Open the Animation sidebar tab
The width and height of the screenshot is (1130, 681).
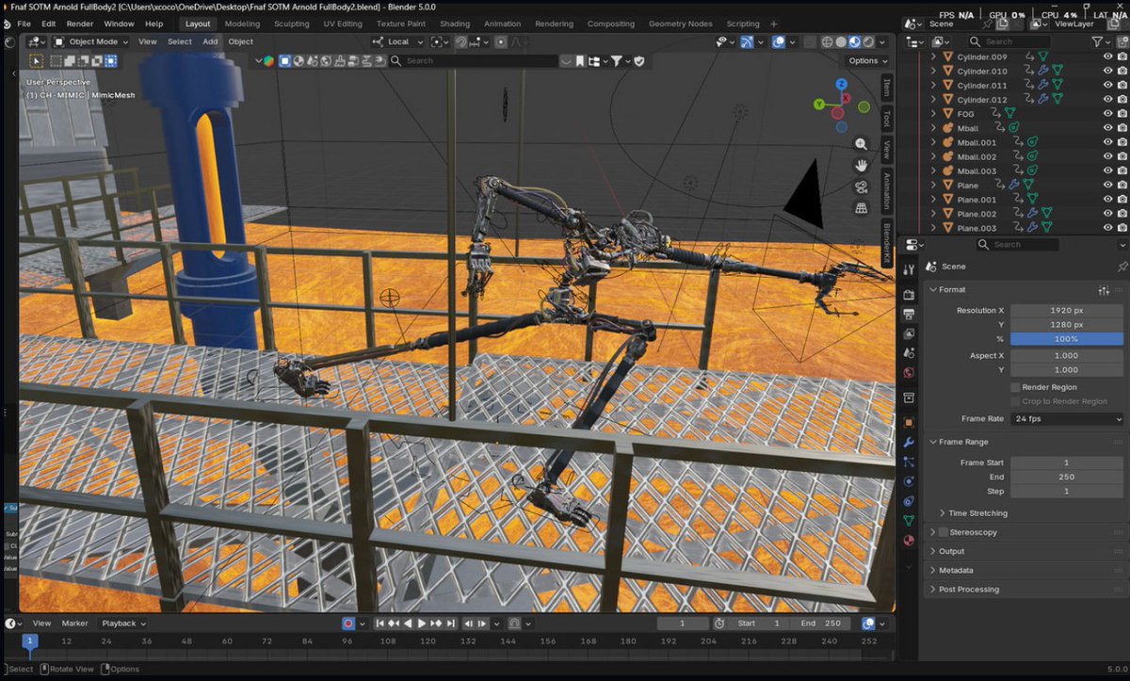click(x=886, y=191)
